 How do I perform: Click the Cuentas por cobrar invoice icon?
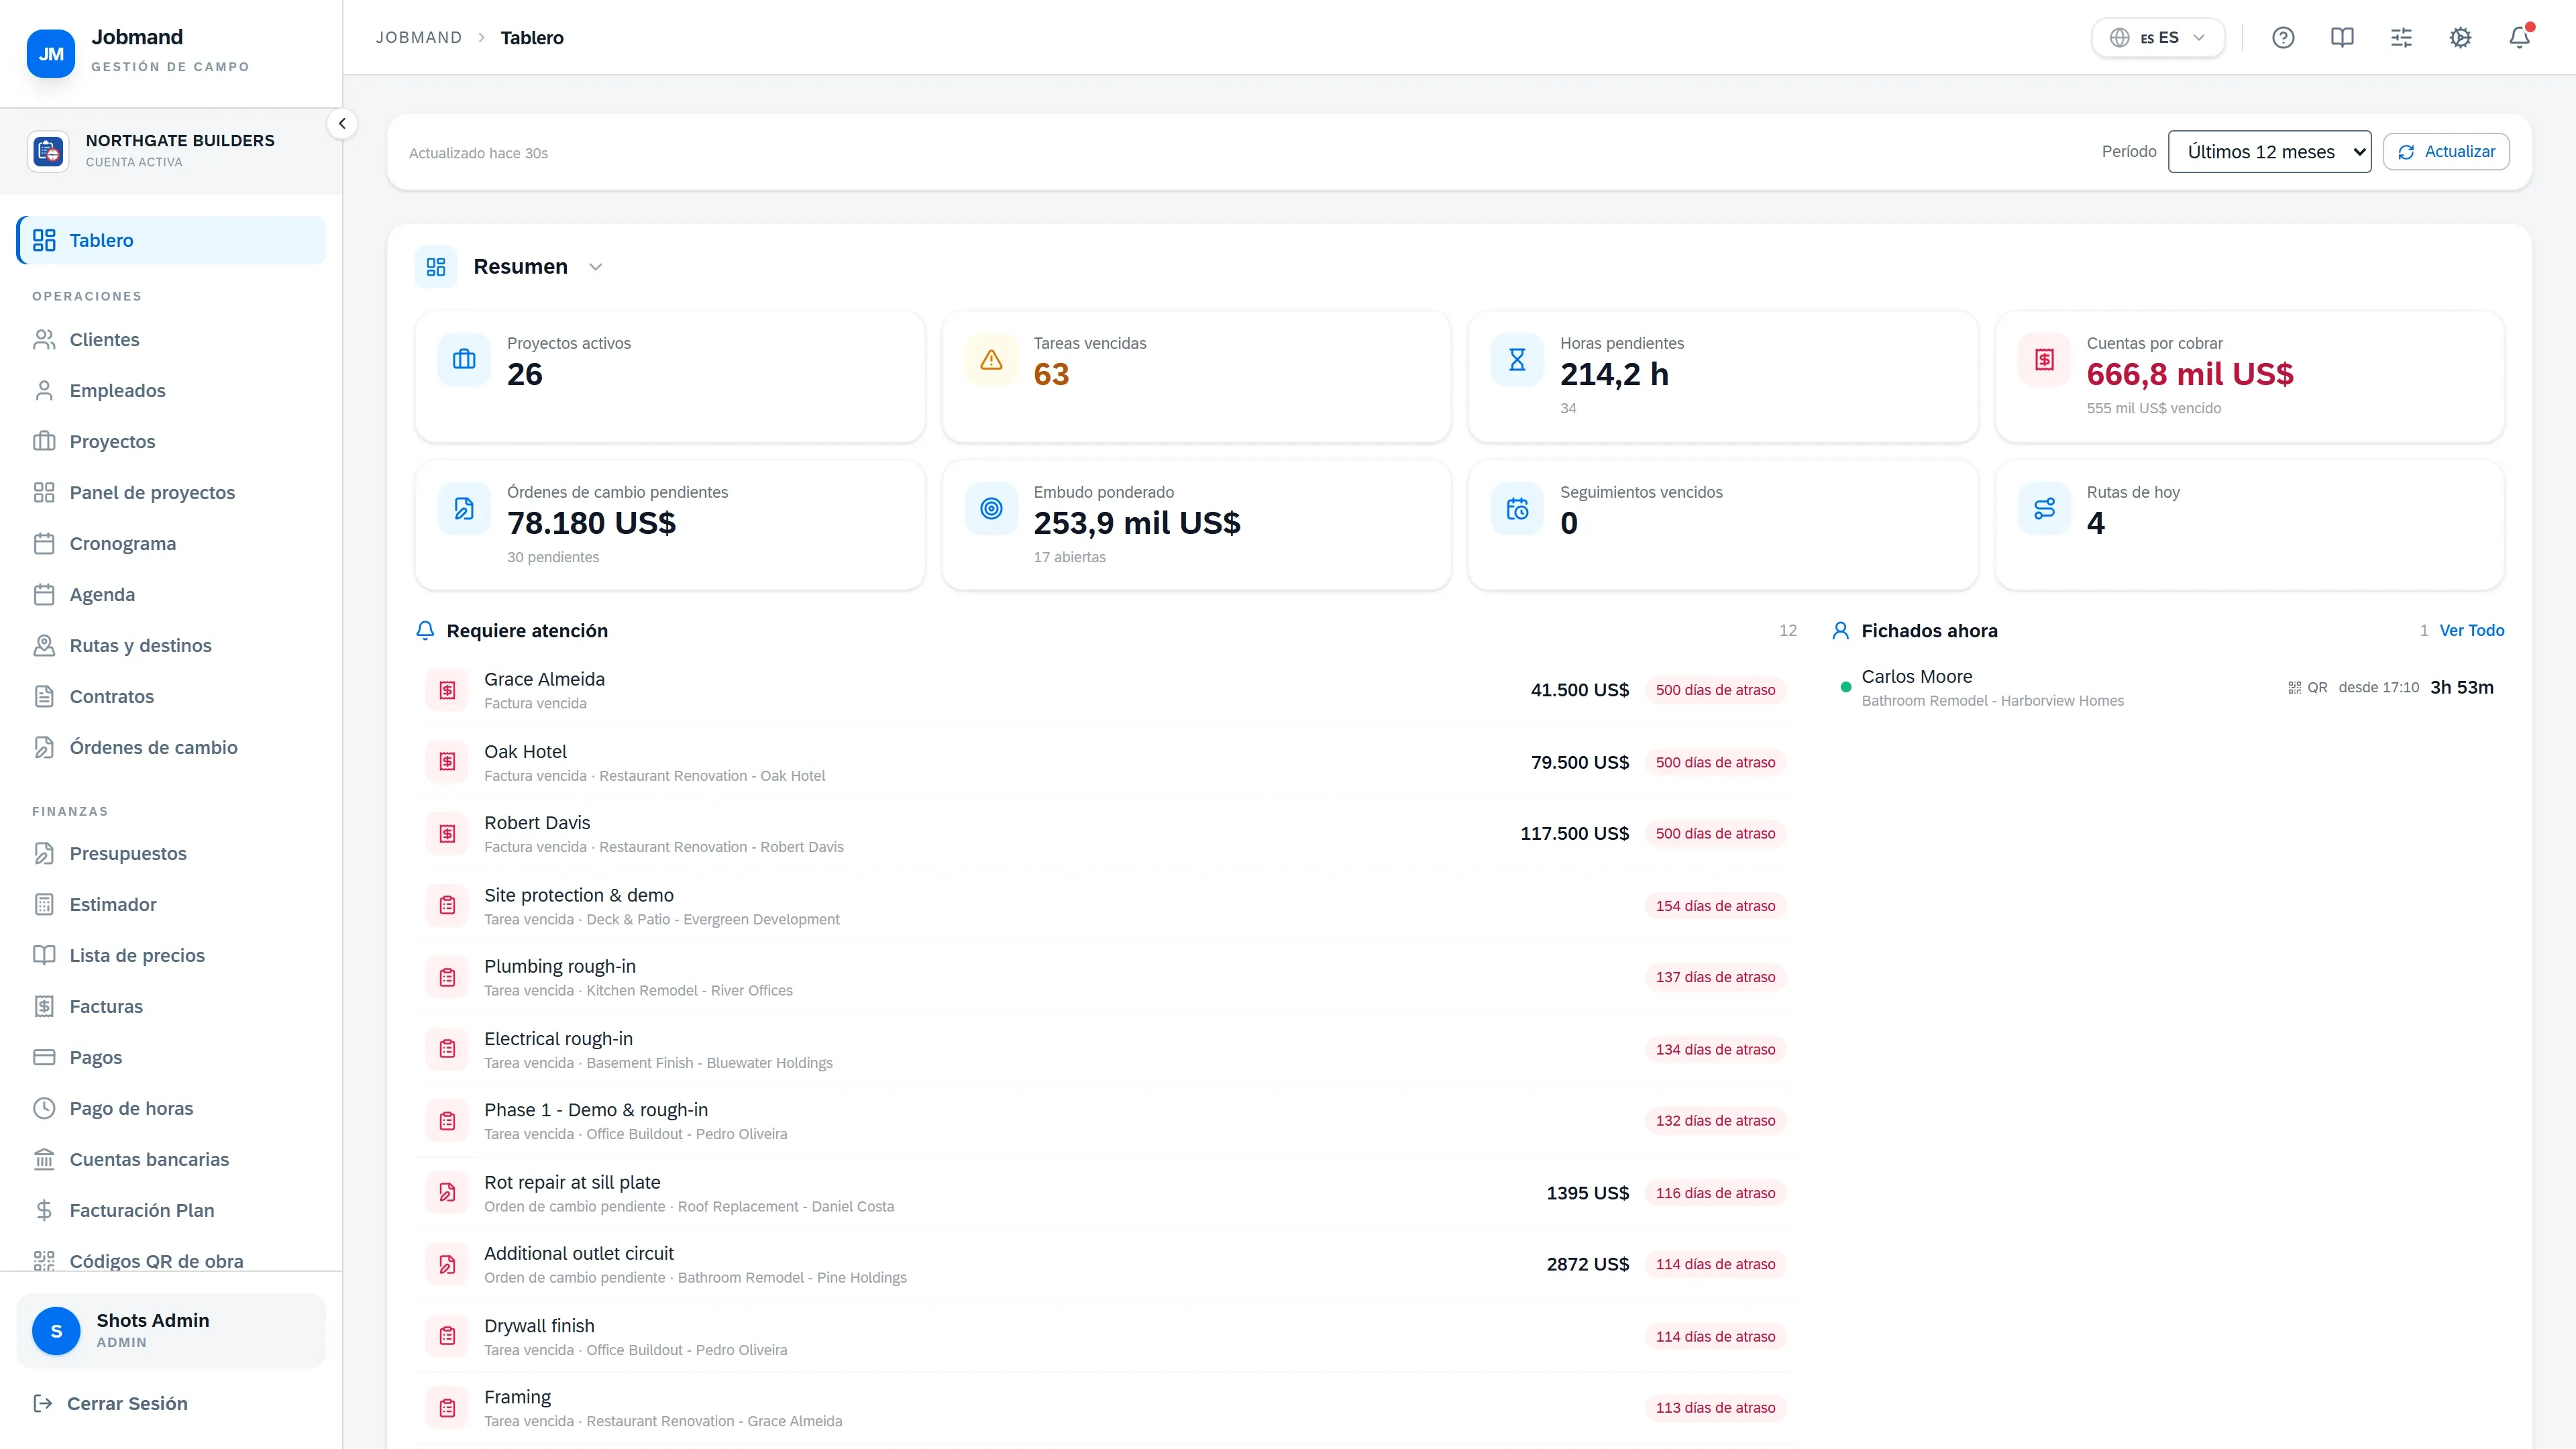point(2044,359)
